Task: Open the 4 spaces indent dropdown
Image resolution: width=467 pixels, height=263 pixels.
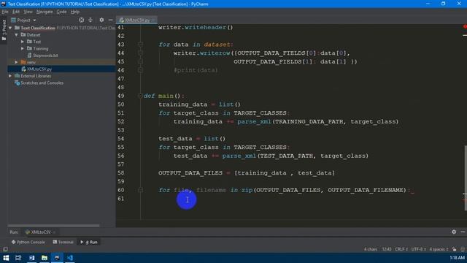Action: click(x=439, y=249)
